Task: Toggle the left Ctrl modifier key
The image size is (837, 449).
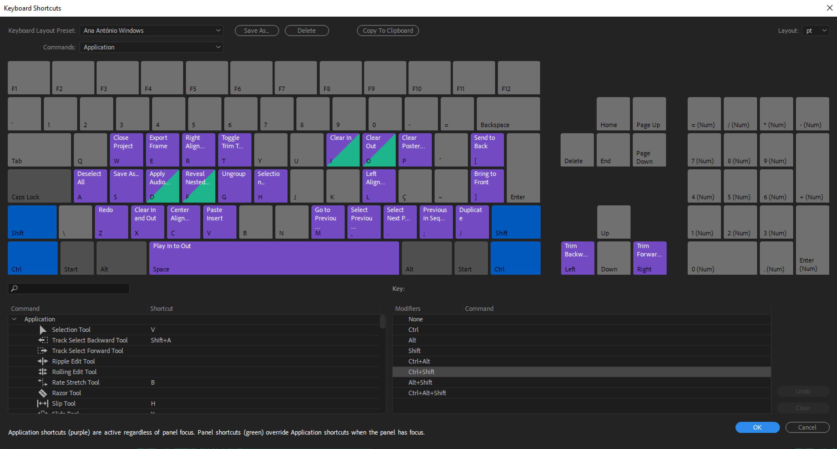Action: click(33, 258)
